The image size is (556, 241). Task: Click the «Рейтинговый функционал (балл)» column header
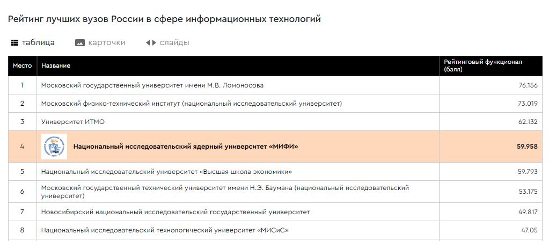click(x=483, y=65)
